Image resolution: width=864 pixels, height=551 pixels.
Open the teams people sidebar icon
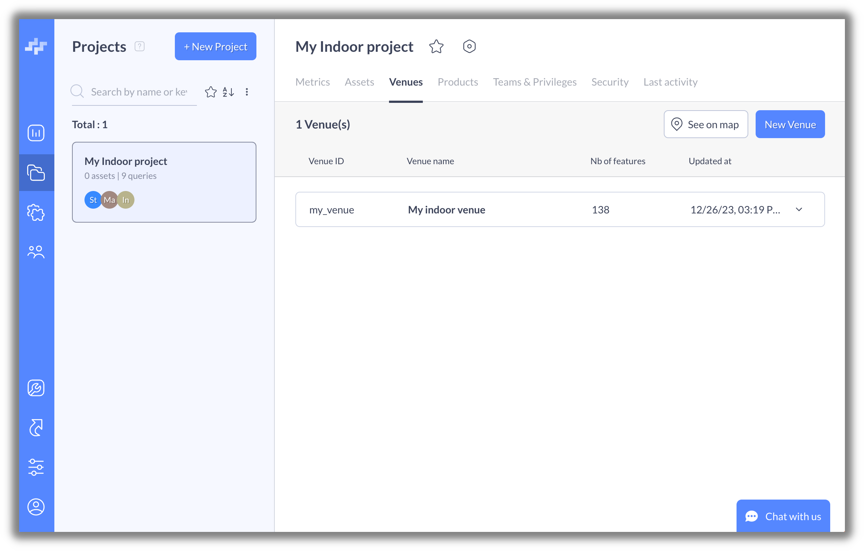point(36,252)
